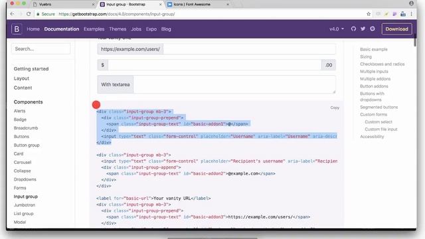Open Home in the navbar
425x239 pixels.
pos(33,29)
